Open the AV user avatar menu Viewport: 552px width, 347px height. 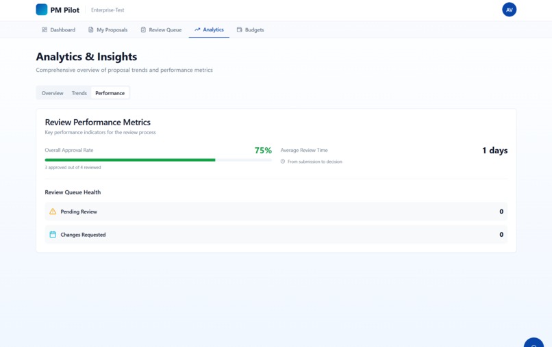click(x=509, y=10)
